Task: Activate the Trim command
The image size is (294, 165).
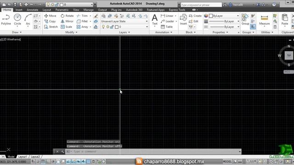Action: [x=82, y=16]
